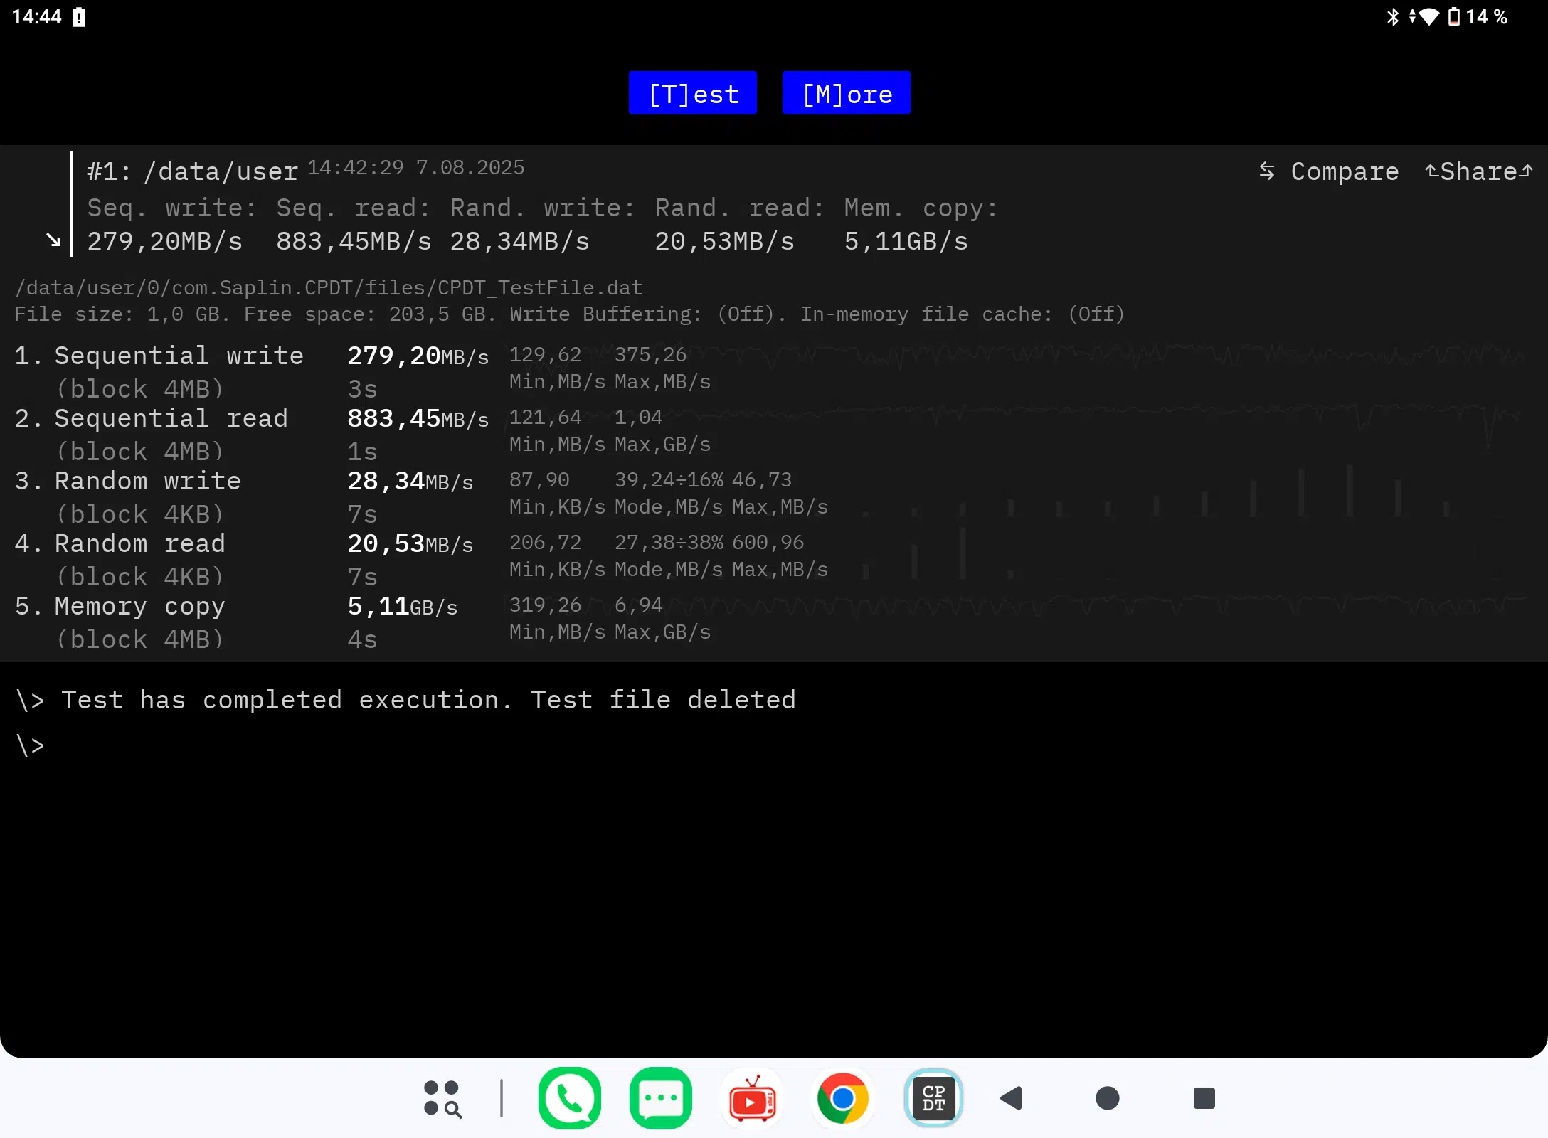Launch Chrome from the taskbar

click(x=843, y=1098)
